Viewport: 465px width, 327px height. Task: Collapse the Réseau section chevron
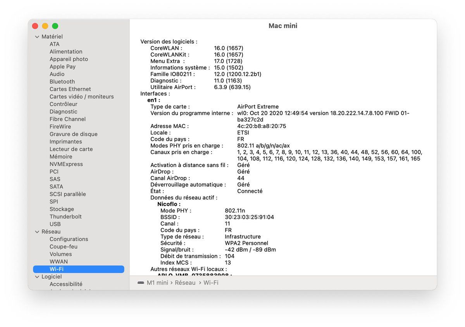click(37, 232)
